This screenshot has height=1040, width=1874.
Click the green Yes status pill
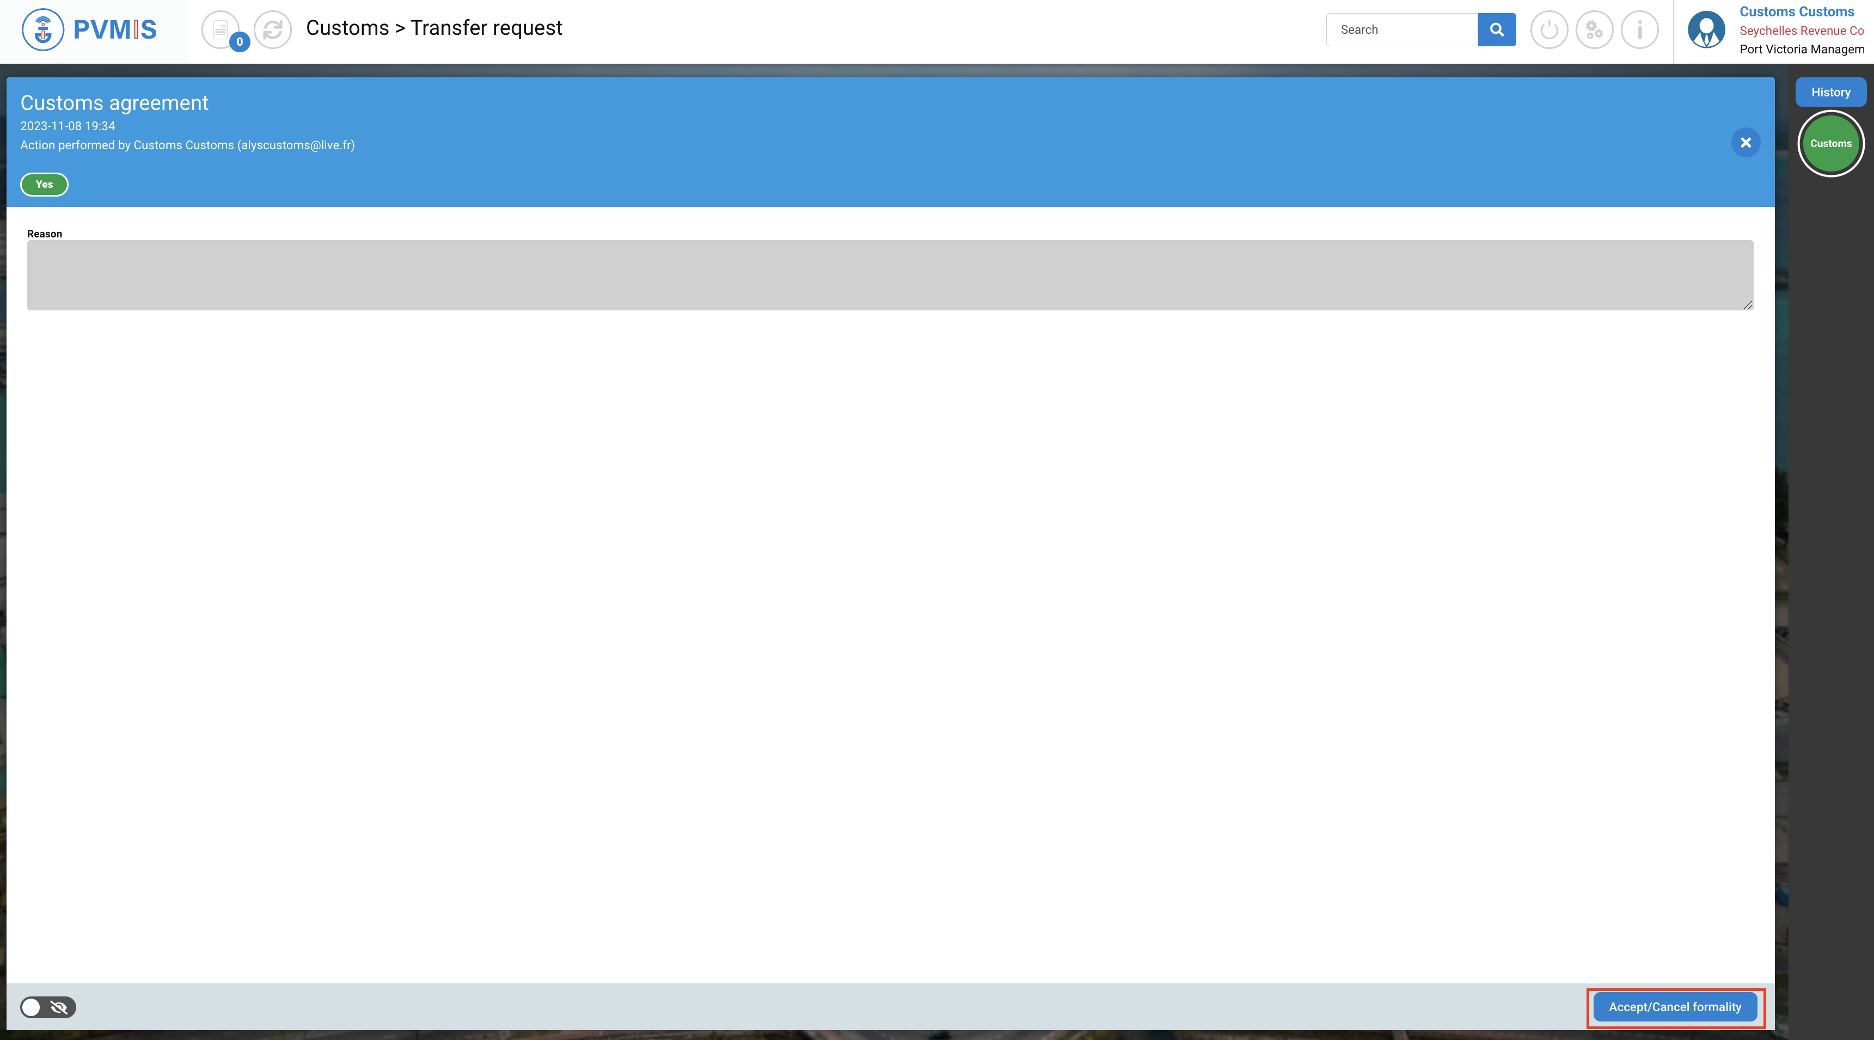tap(45, 184)
